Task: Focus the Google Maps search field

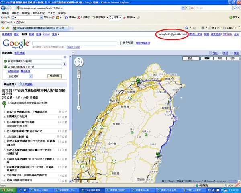Action: [74, 43]
